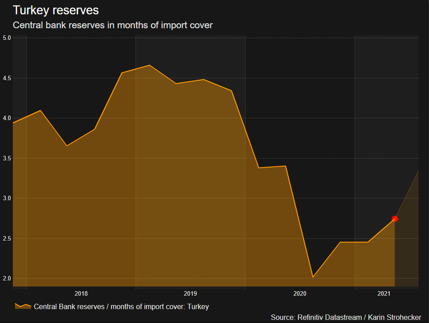The height and width of the screenshot is (323, 429).
Task: Click the lowest point of the line near 2.0
Action: [312, 277]
